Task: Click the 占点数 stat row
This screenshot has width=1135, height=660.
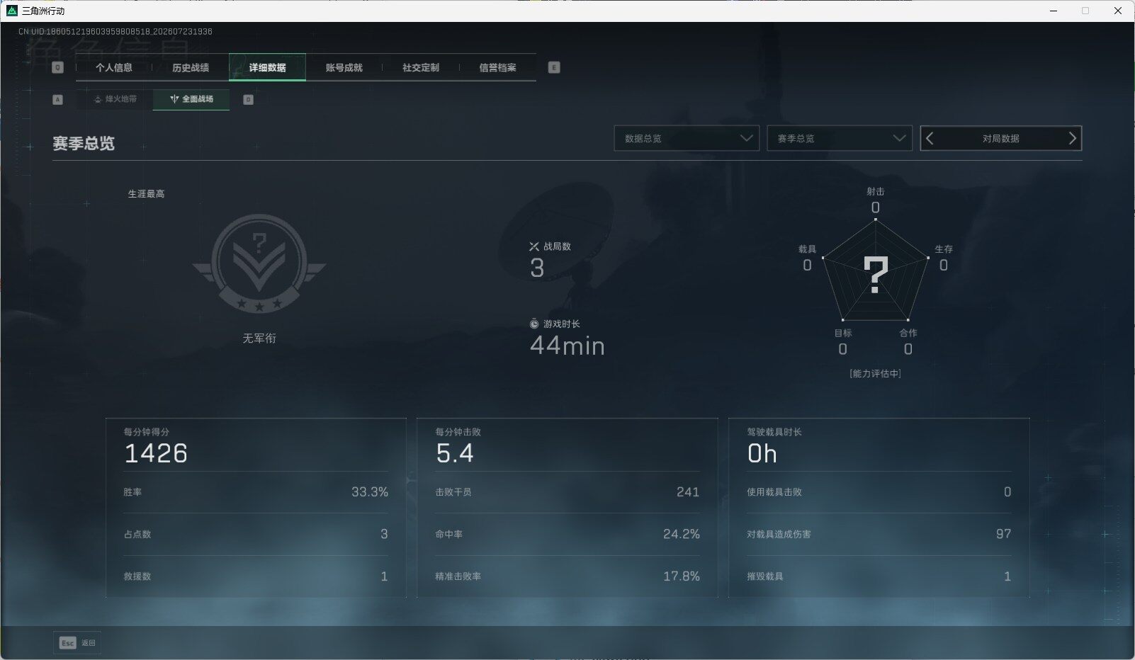Action: click(256, 534)
